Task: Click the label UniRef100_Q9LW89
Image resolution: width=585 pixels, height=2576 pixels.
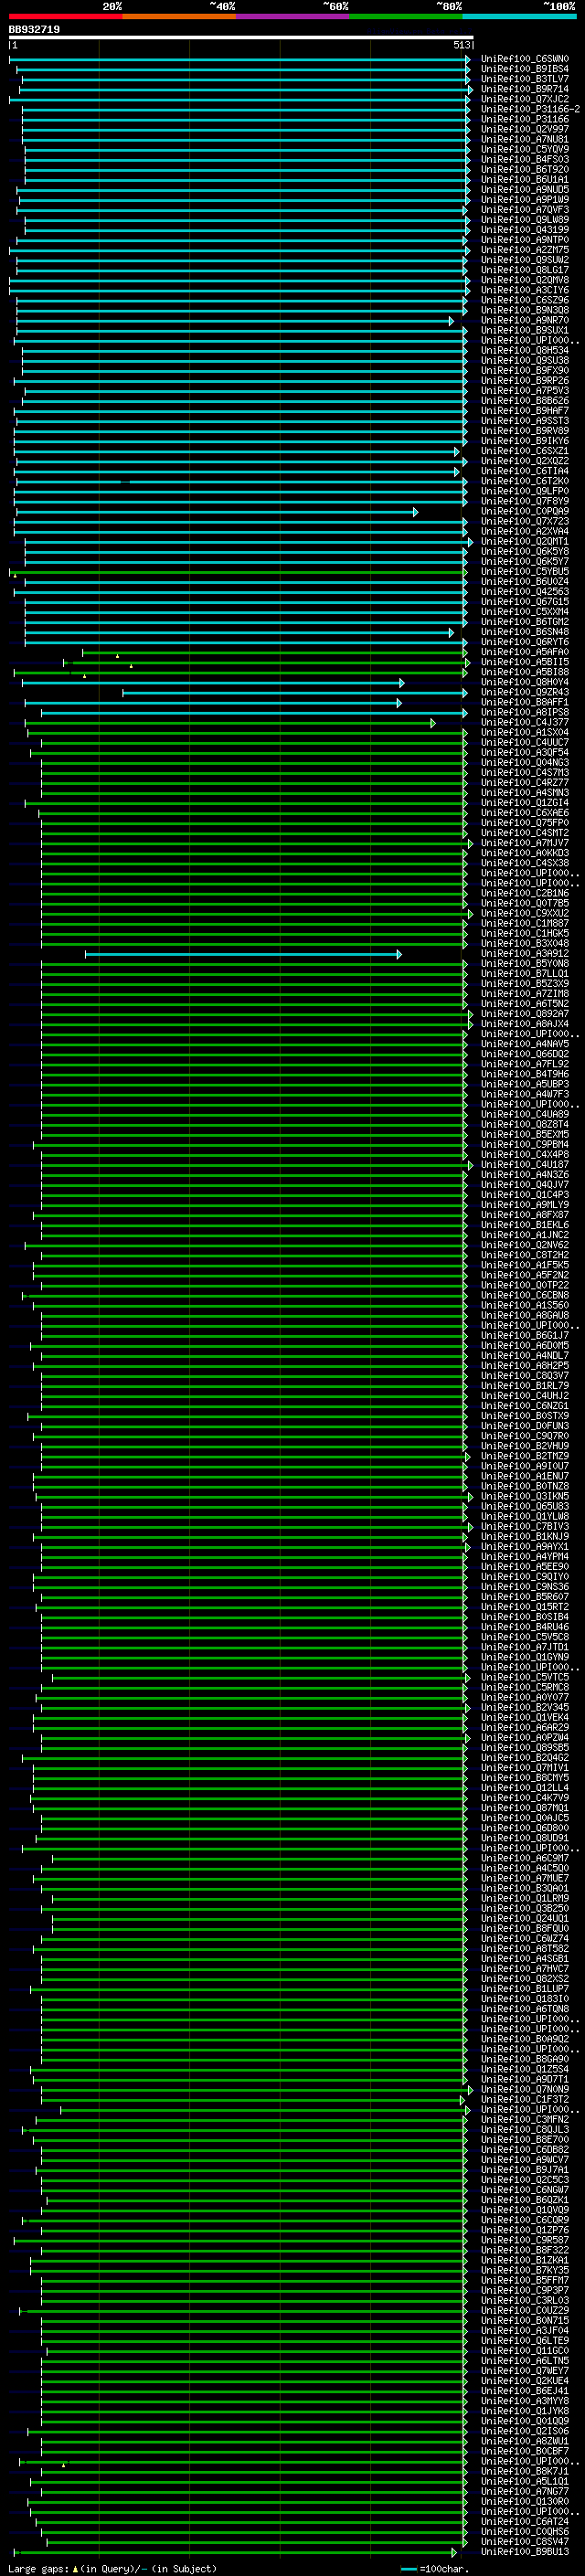Action: click(x=524, y=220)
